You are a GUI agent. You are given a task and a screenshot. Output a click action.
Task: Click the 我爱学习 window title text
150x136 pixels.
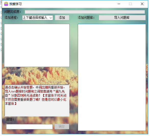[x=15, y=4]
